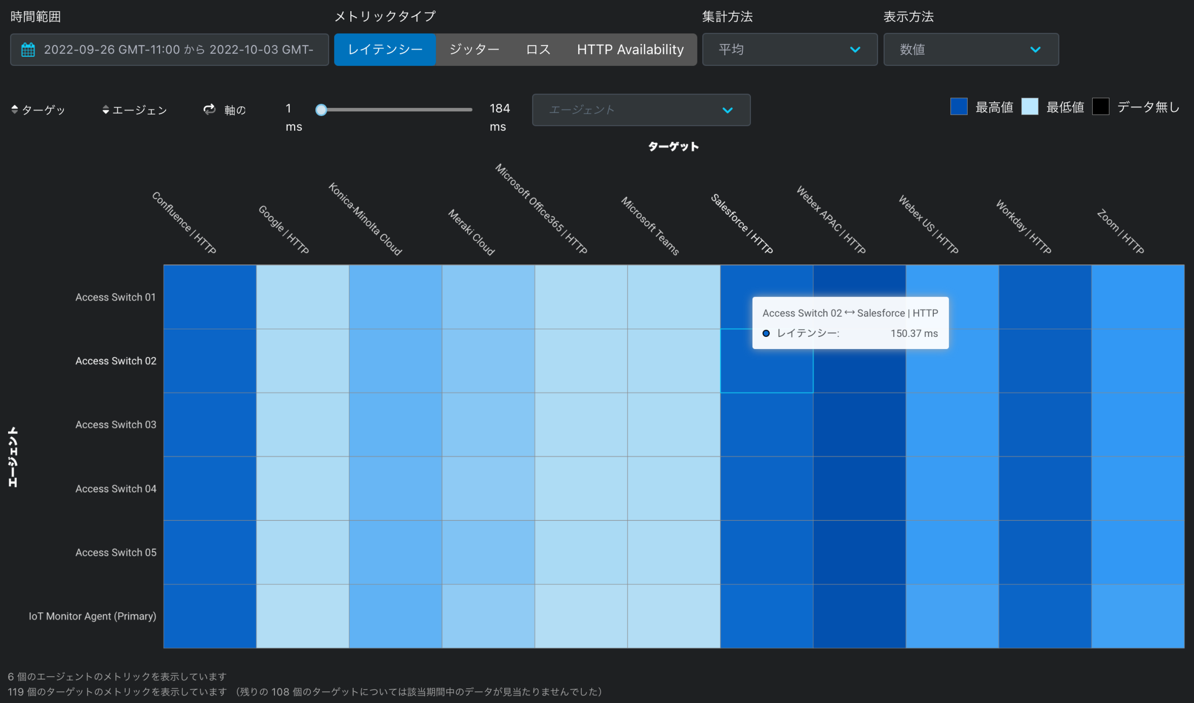The image size is (1194, 703).
Task: Open the time range date field
Action: click(x=170, y=49)
